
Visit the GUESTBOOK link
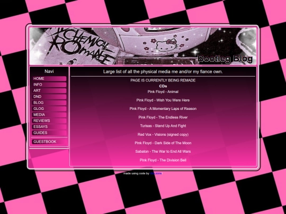pos(49,142)
